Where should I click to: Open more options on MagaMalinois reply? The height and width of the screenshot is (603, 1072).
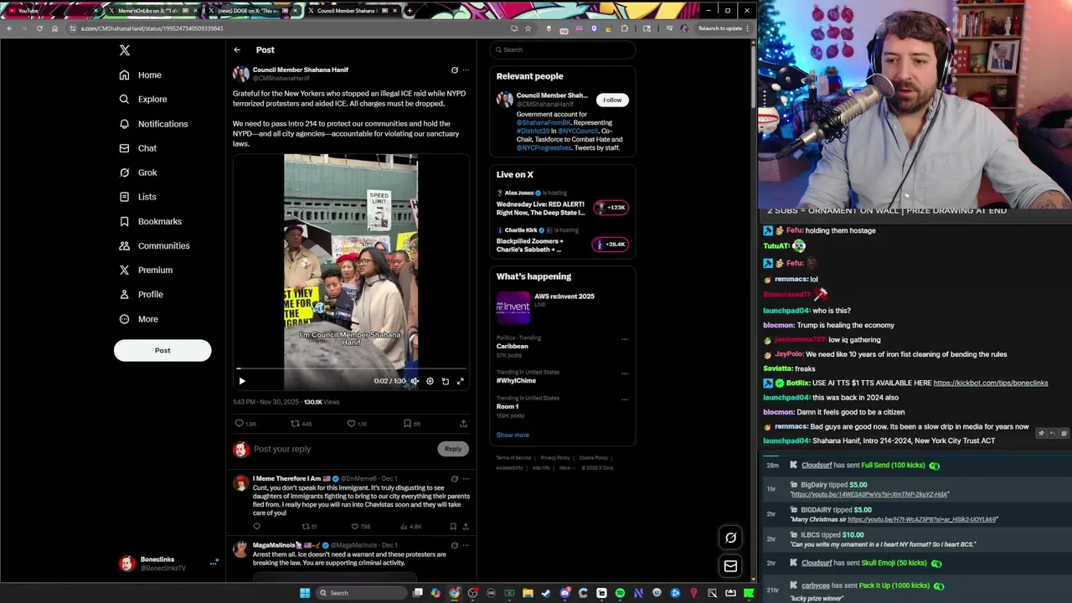tap(466, 545)
